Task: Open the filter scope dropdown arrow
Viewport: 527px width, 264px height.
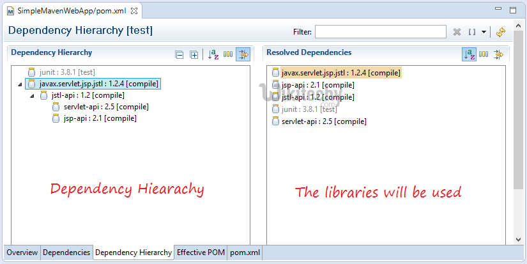Action: [484, 32]
